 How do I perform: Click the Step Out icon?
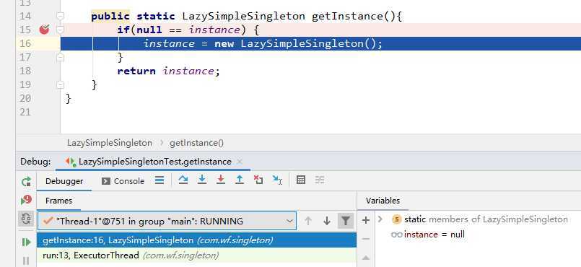240,180
